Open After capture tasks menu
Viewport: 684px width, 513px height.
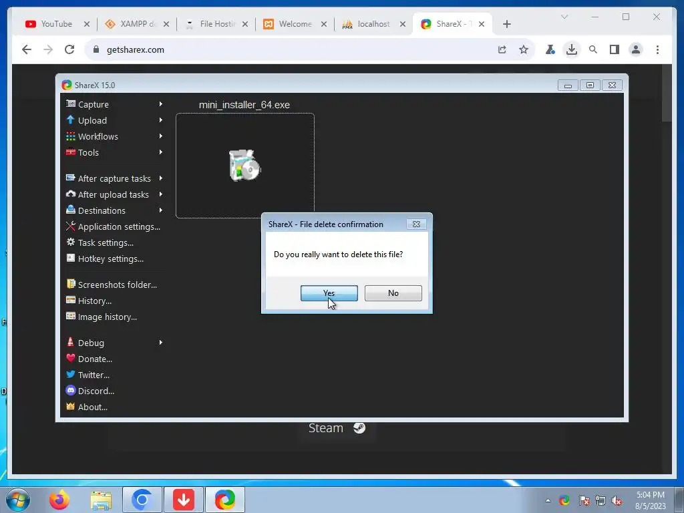pos(114,178)
